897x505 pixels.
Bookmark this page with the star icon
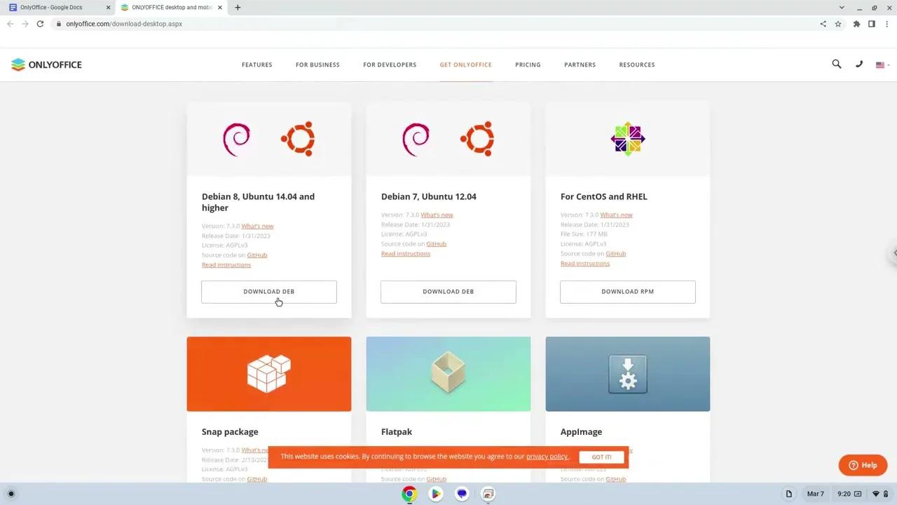coord(838,23)
